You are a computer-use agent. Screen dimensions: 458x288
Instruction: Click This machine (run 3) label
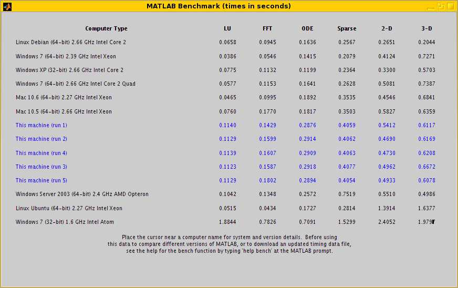41,167
